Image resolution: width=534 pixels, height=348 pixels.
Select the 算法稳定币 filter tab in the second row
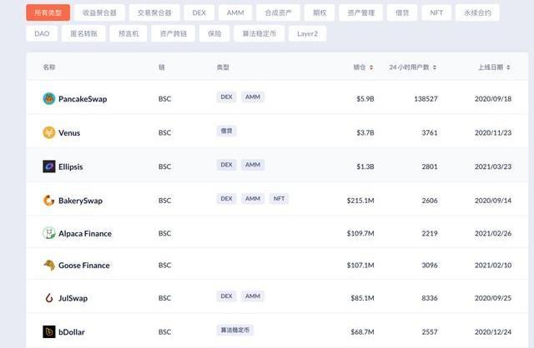(x=259, y=33)
